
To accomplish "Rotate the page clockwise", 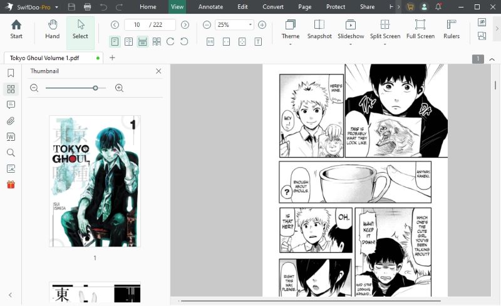I will [x=170, y=41].
